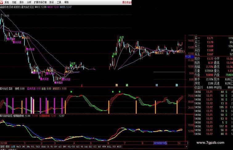The image size is (233, 150).
Task: Click the tick trade row with volume 195
Action: (214, 107)
